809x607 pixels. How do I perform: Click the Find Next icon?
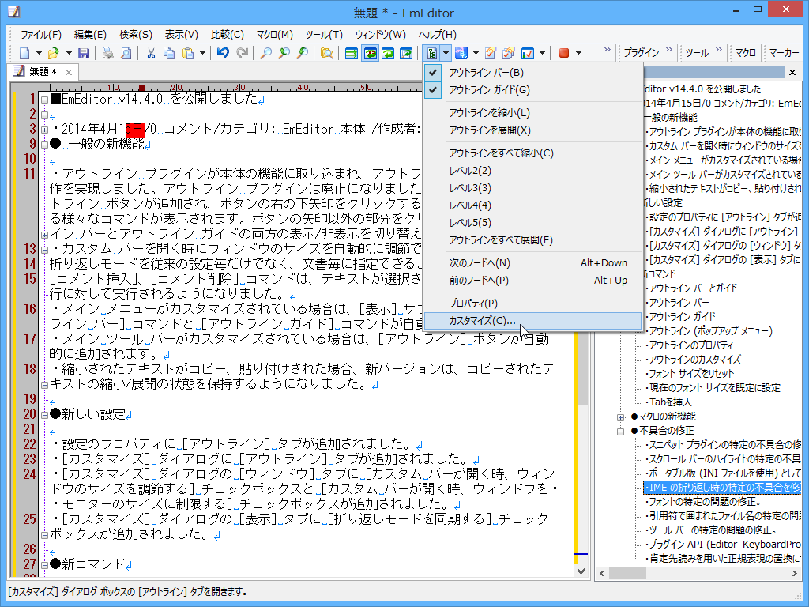point(303,53)
